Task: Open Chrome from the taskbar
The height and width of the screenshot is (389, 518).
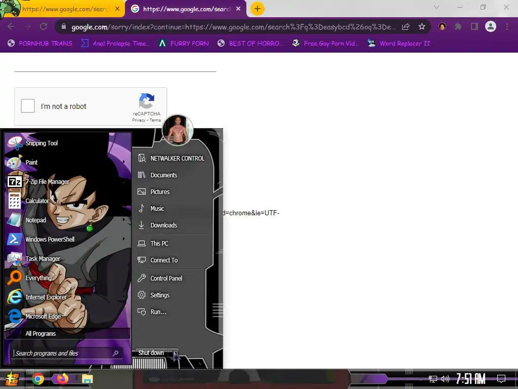Action: 38,379
